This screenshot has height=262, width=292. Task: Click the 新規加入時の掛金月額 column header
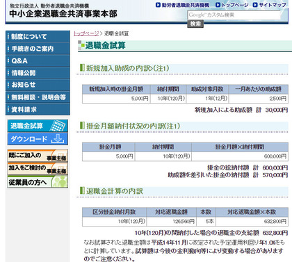coord(116,89)
